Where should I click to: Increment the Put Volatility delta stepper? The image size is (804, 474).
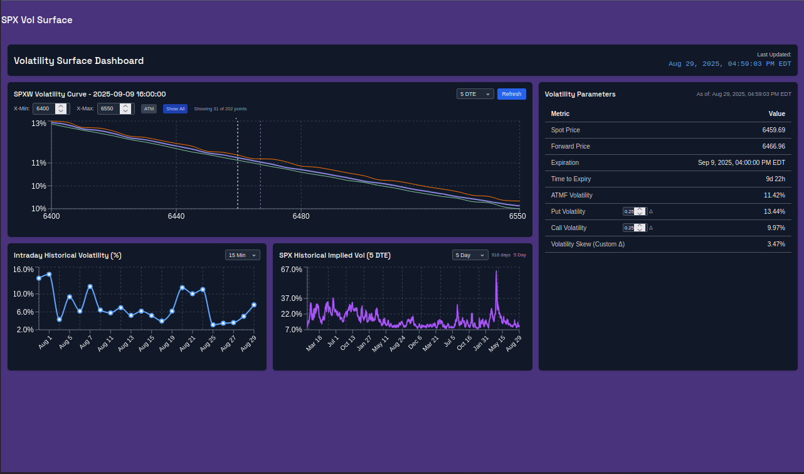(x=639, y=209)
